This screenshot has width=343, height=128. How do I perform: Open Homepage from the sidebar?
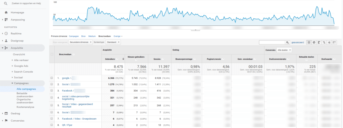pos(17,12)
